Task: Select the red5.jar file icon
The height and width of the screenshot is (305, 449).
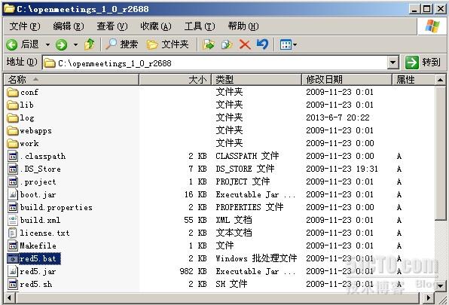Action: coord(13,271)
